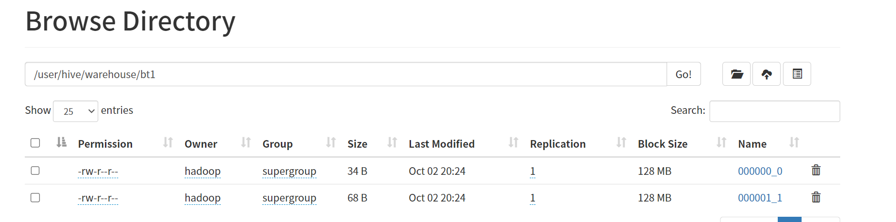Tick the select-all header checkbox
The width and height of the screenshot is (896, 222).
(35, 143)
